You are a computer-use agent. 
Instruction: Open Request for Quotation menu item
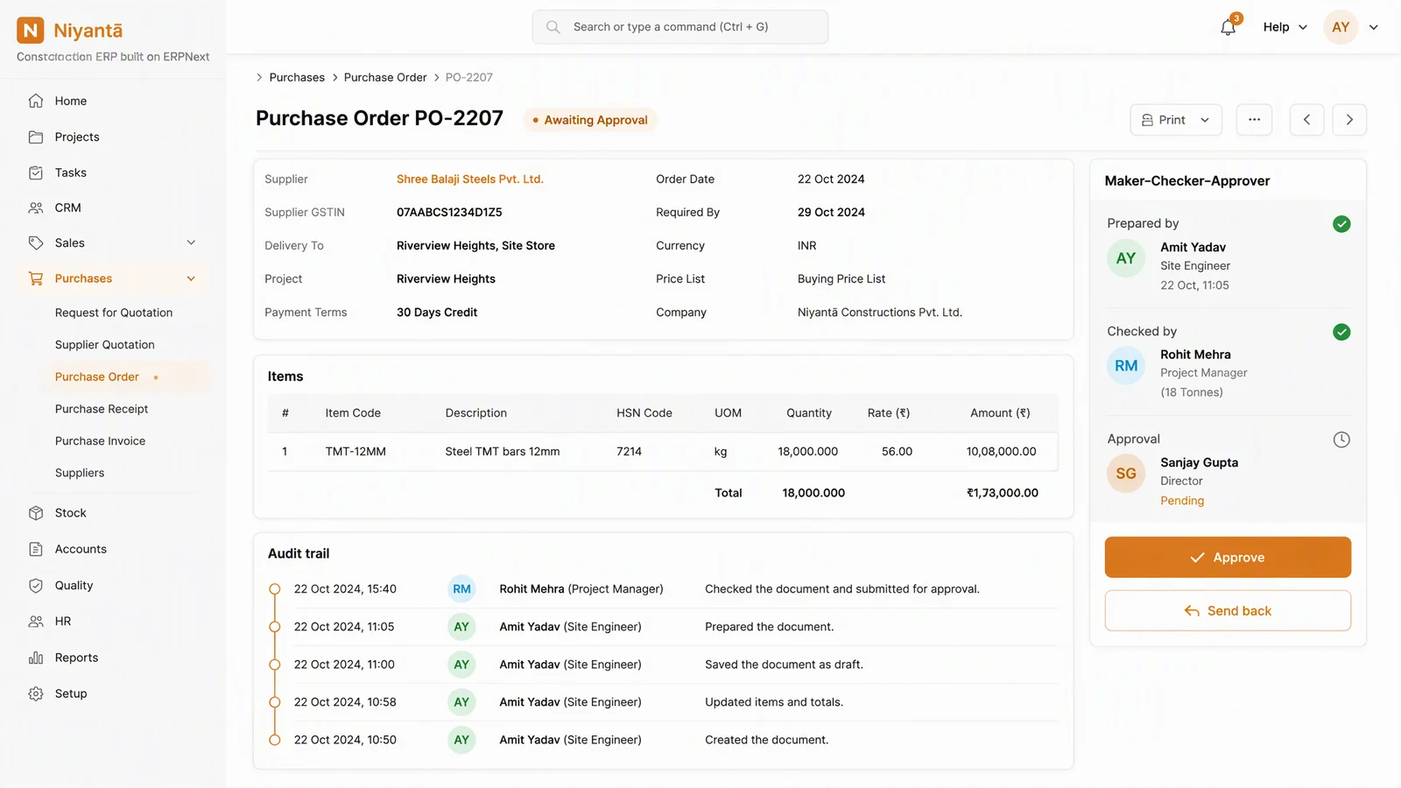114,313
